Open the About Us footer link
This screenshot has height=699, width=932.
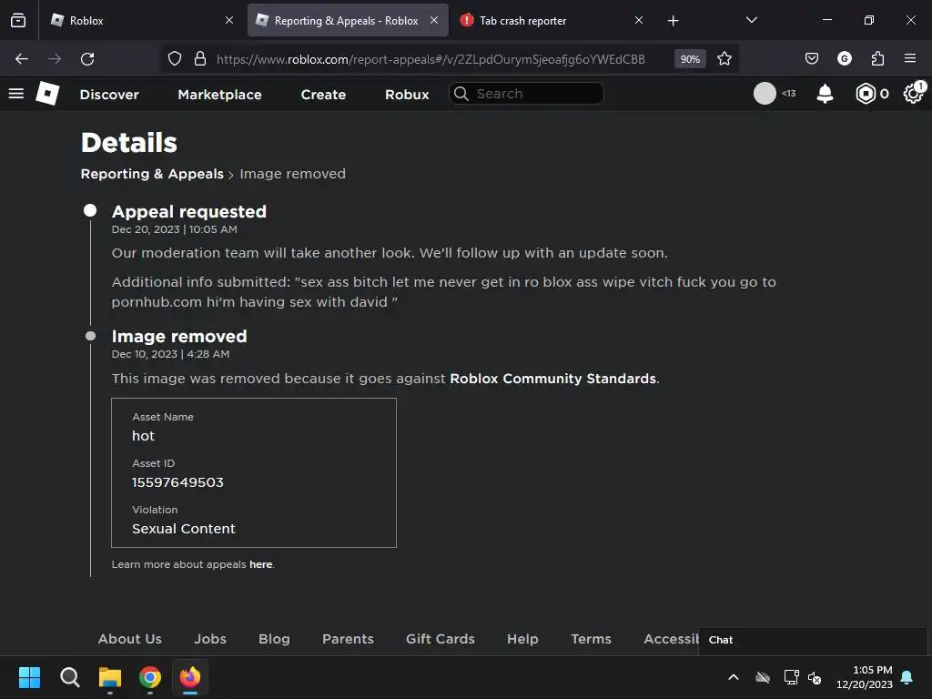130,639
